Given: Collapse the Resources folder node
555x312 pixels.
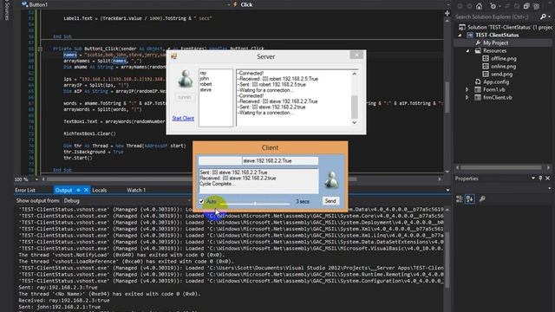Looking at the screenshot, I should click(x=467, y=50).
